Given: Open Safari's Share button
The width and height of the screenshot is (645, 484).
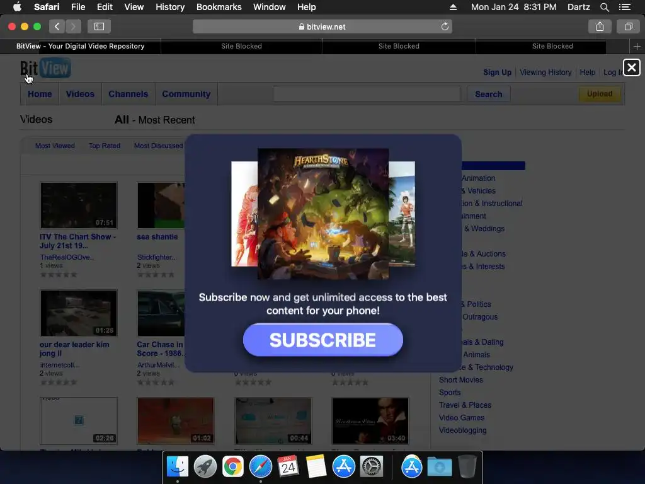Looking at the screenshot, I should point(600,26).
